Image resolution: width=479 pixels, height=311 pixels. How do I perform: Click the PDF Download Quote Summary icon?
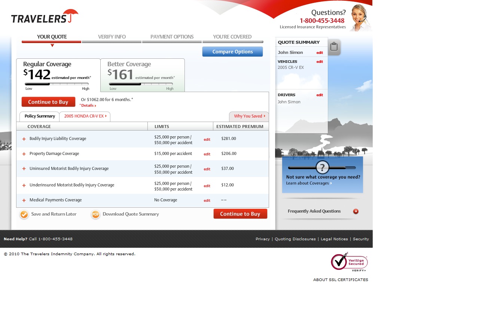[95, 214]
